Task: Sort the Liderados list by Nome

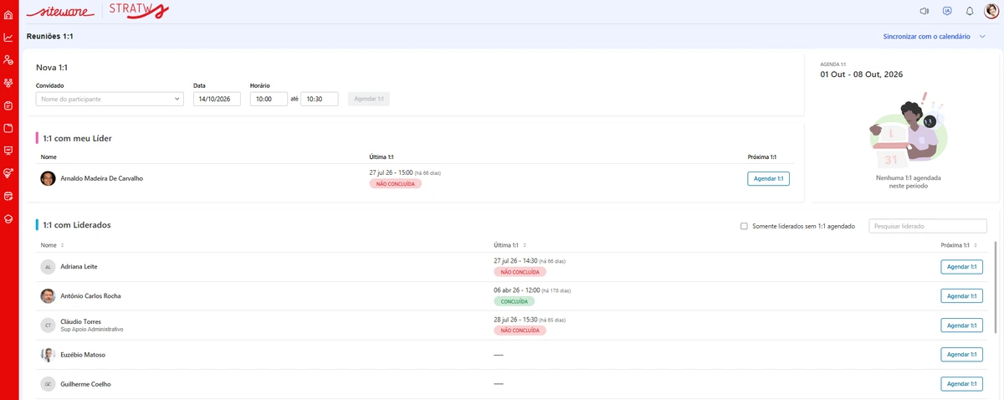Action: (x=52, y=245)
